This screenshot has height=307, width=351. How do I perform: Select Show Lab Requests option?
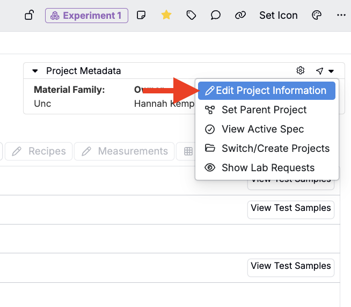268,168
